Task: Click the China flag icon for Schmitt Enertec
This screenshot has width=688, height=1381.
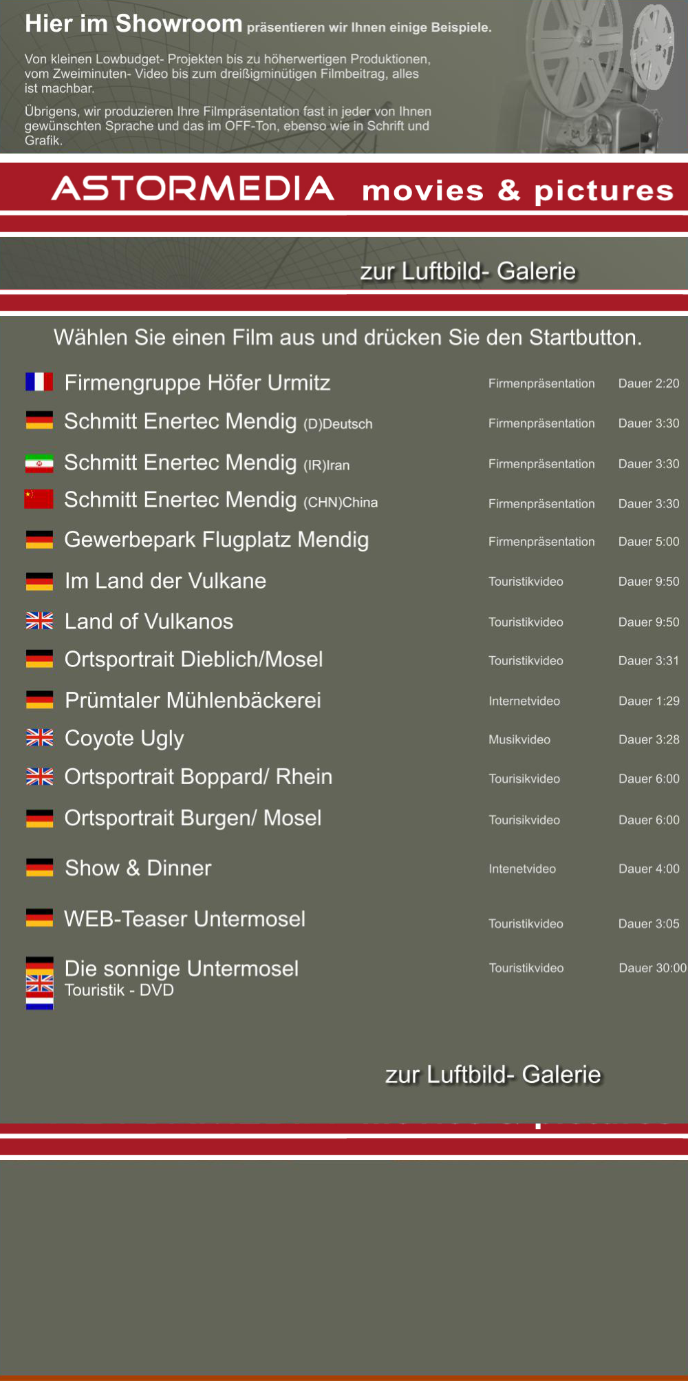Action: 39,499
